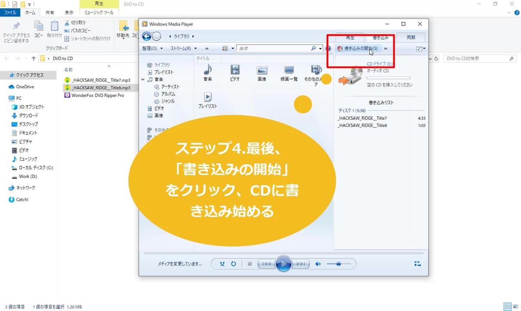Screen dimensions: 521x311
Task: Click the Media Player seek bar
Action: (283, 253)
